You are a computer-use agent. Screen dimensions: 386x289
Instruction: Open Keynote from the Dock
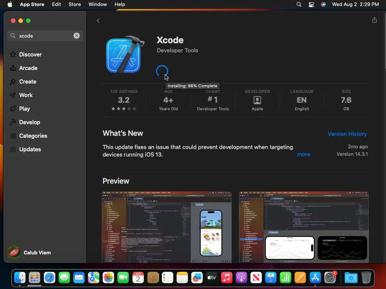[271, 278]
